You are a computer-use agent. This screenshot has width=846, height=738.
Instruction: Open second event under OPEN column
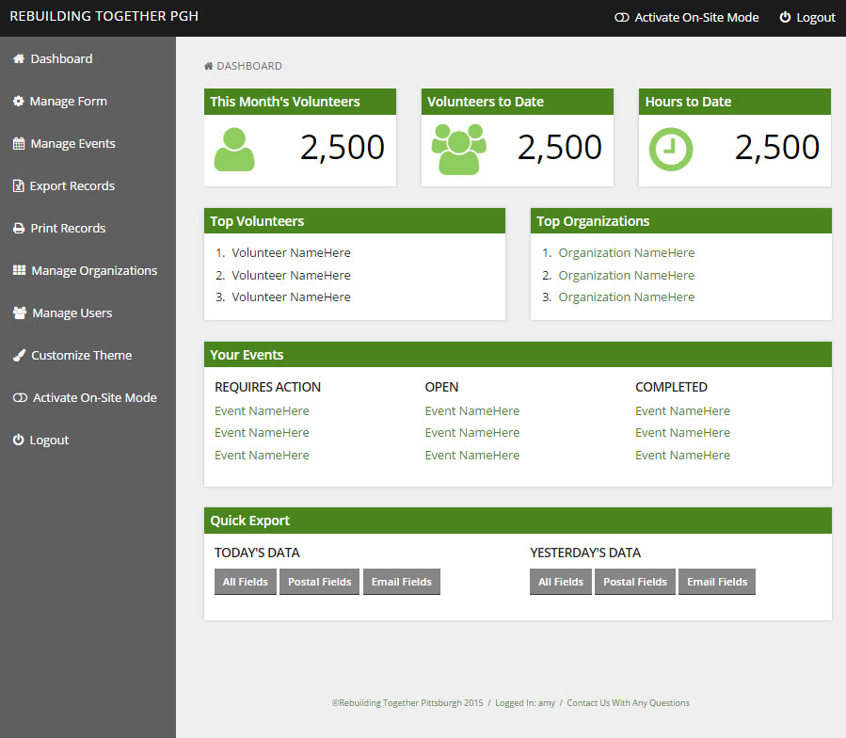(x=472, y=432)
